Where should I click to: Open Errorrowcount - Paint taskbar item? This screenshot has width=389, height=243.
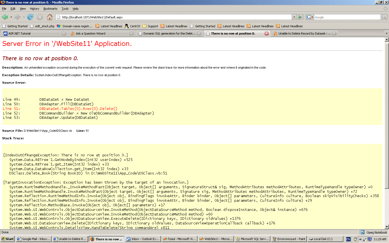tap(289, 239)
